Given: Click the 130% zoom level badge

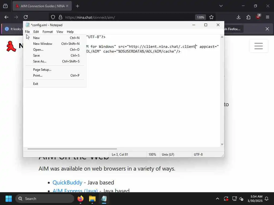Looking at the screenshot, I should click(200, 17).
